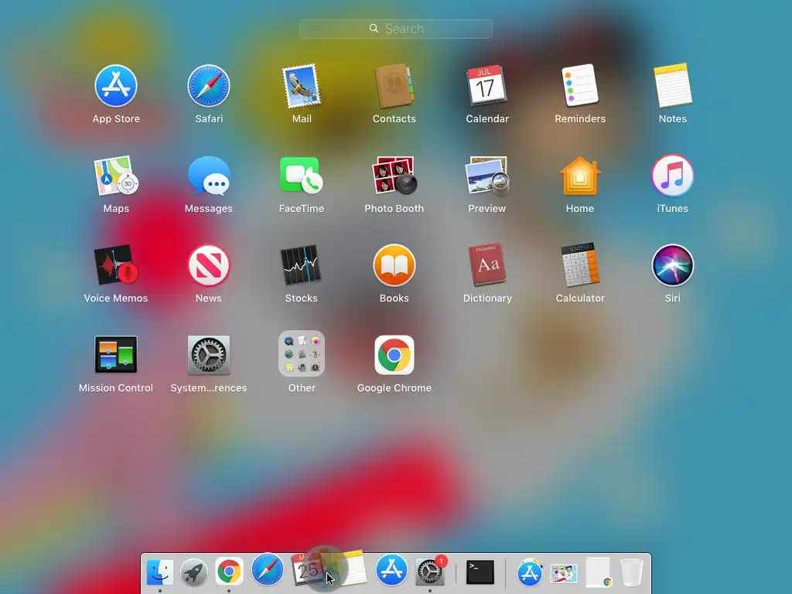The width and height of the screenshot is (792, 594).
Task: Open Terminal from the Dock
Action: (480, 572)
